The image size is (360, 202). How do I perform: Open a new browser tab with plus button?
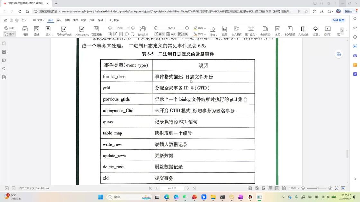(x=56, y=4)
